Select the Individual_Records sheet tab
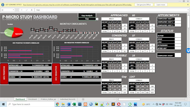This screenshot has width=190, height=107. (68, 99)
